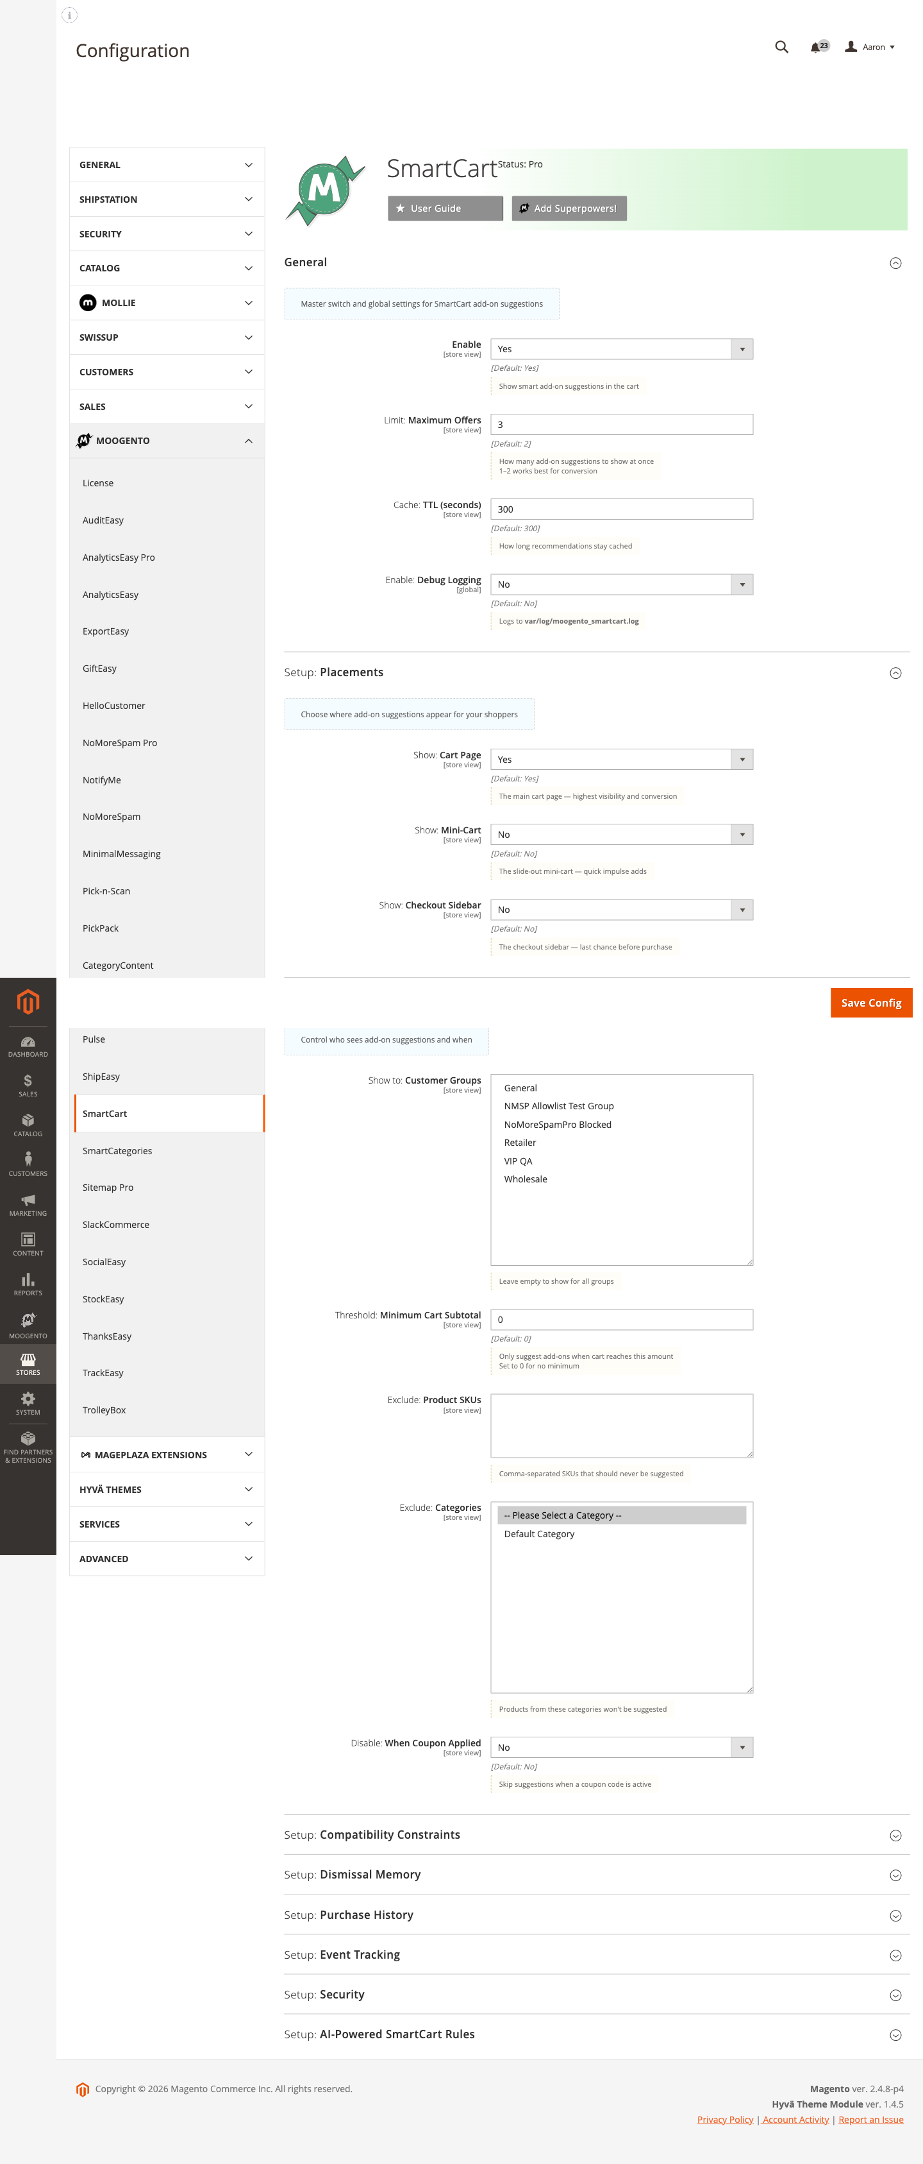Viewport: 923px width, 2164px height.
Task: Expand the SHIPSTATION config tab
Action: (167, 199)
